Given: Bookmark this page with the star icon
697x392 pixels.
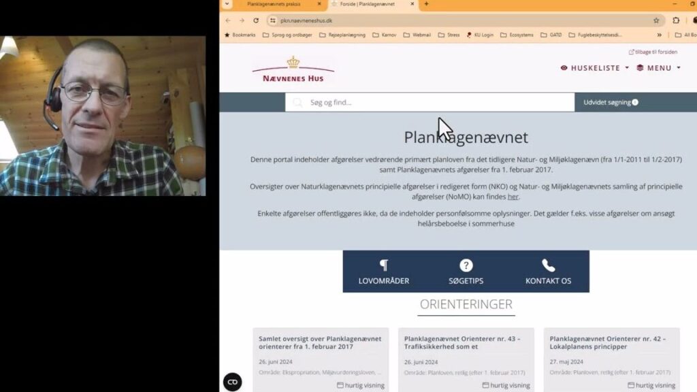Looking at the screenshot, I should (x=656, y=20).
